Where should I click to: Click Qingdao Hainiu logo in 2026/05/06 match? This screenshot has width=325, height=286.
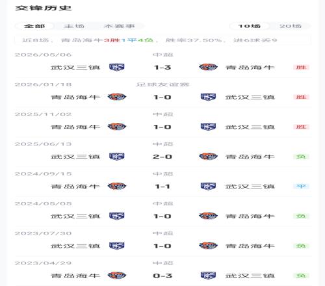coord(208,67)
